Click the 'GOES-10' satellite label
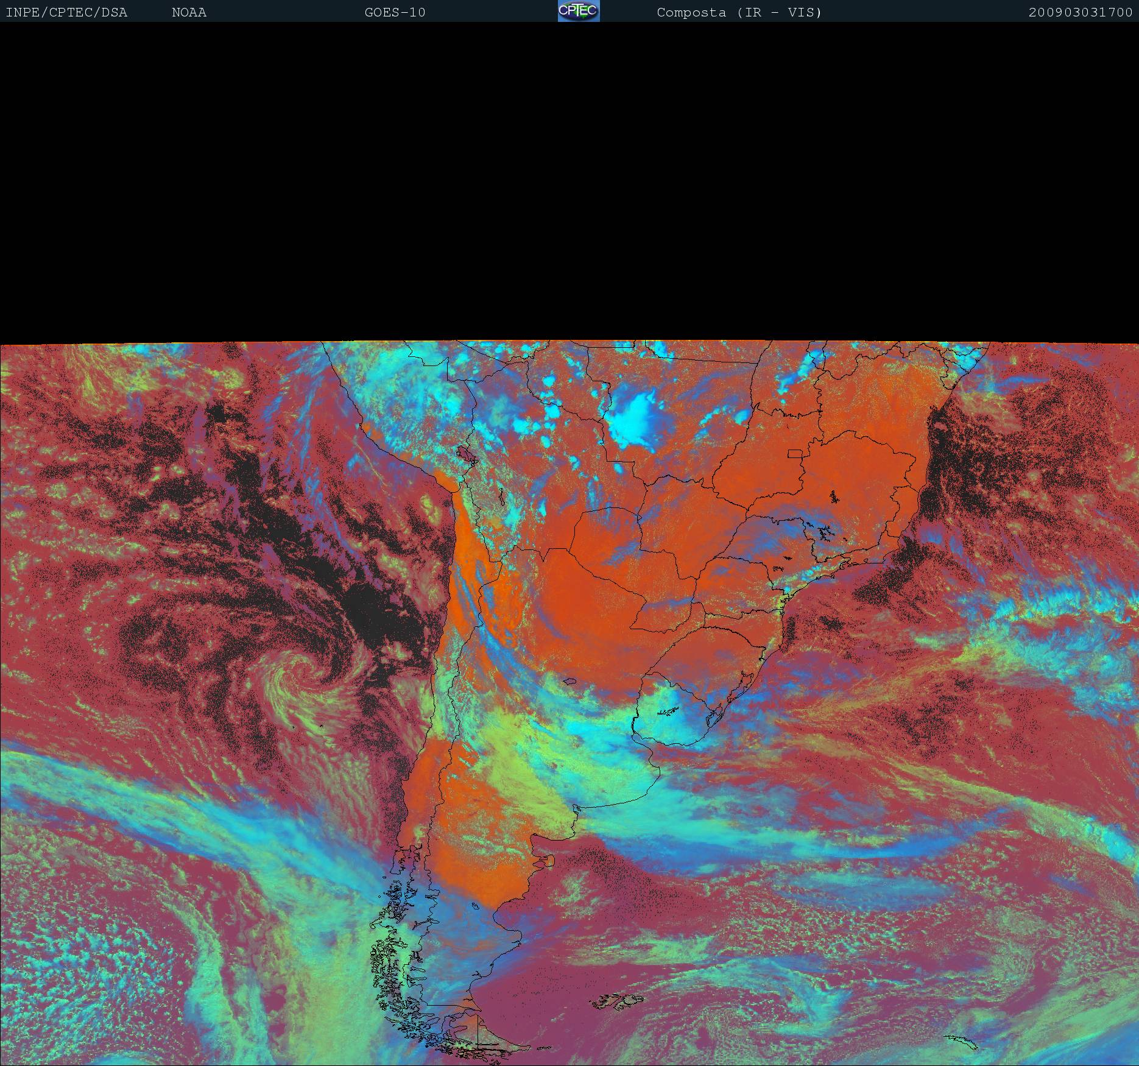This screenshot has height=1066, width=1139. click(x=395, y=12)
